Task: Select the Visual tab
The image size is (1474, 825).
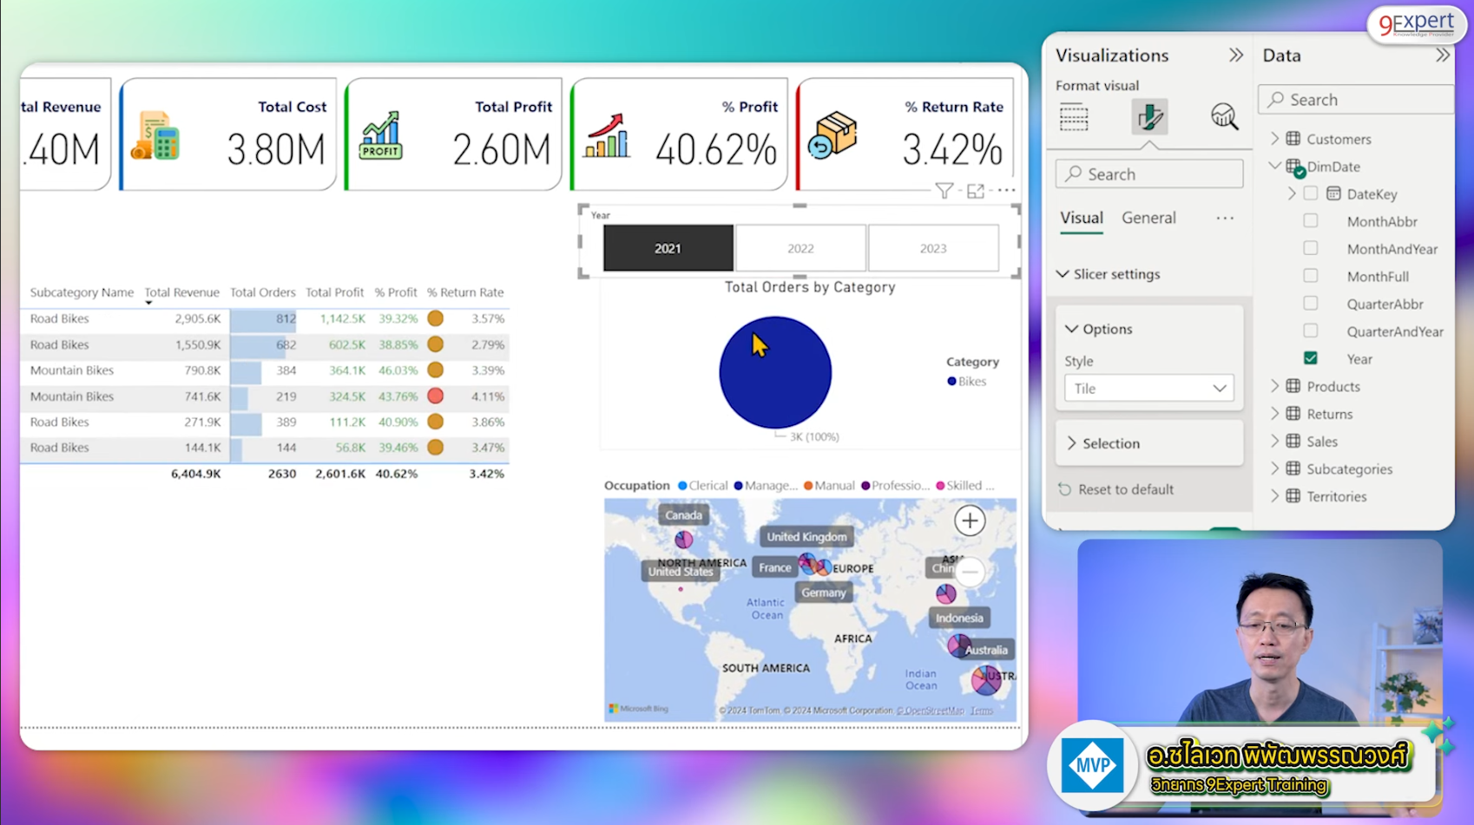Action: click(x=1081, y=218)
